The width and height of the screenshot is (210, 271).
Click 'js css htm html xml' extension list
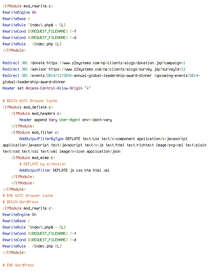pyautogui.click(x=90, y=170)
